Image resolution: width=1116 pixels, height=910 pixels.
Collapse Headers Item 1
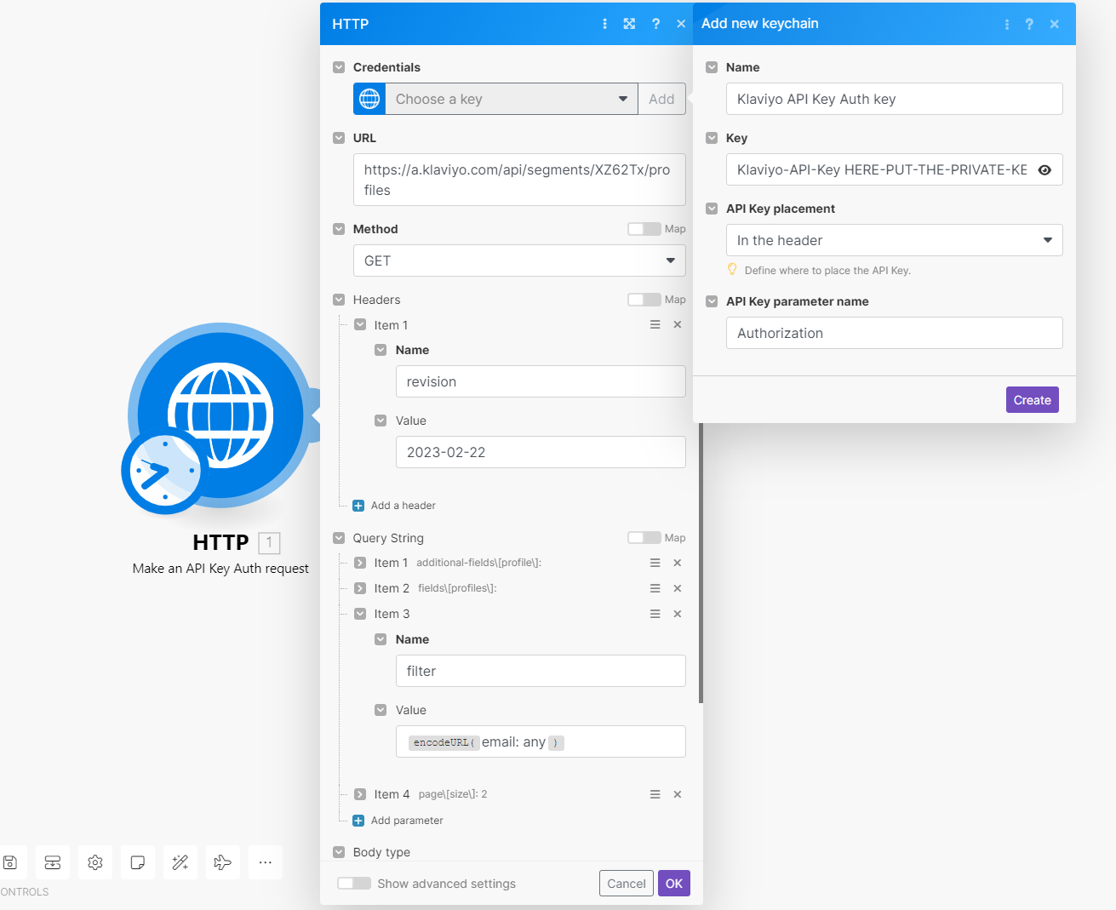coord(360,325)
